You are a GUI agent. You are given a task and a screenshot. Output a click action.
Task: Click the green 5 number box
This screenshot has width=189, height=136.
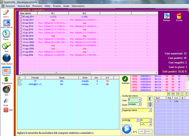tap(182, 94)
